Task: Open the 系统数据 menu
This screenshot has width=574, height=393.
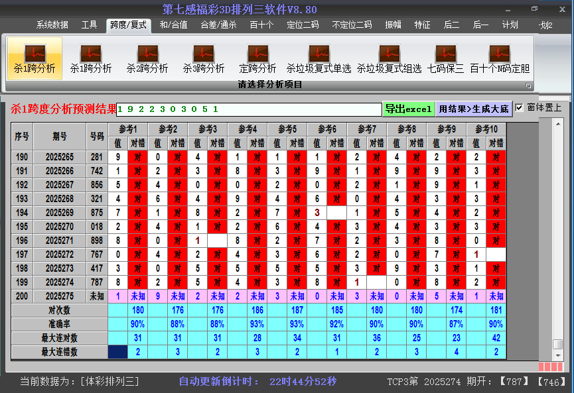Action: 52,25
